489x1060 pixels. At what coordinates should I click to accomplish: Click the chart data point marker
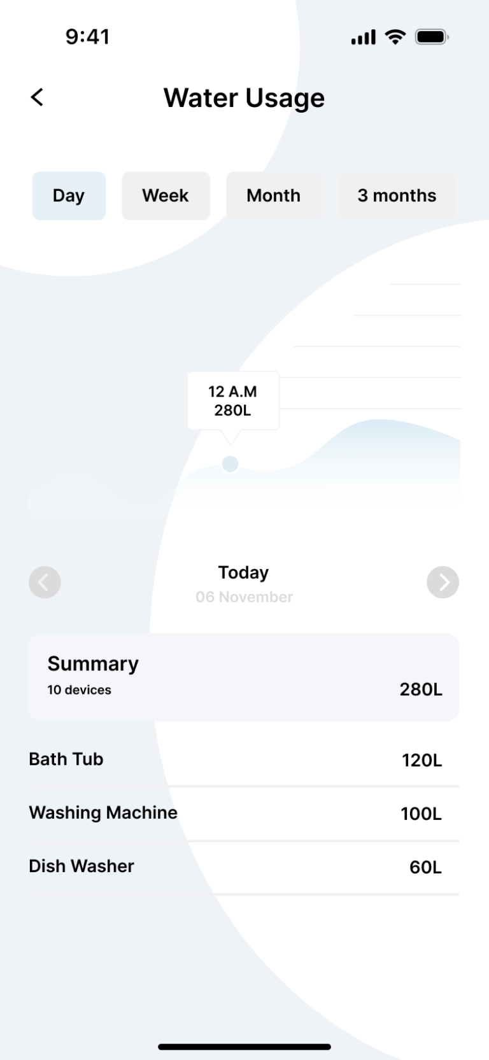[x=230, y=464]
